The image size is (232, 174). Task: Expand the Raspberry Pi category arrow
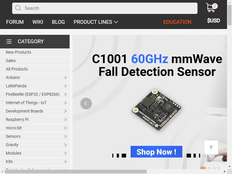coord(66,119)
